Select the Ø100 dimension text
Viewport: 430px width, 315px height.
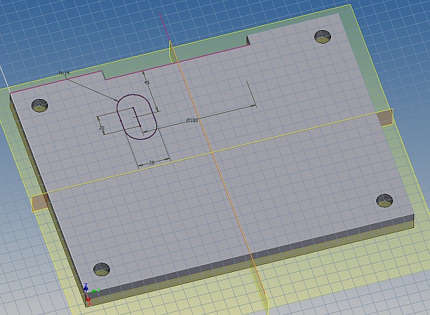pos(191,120)
